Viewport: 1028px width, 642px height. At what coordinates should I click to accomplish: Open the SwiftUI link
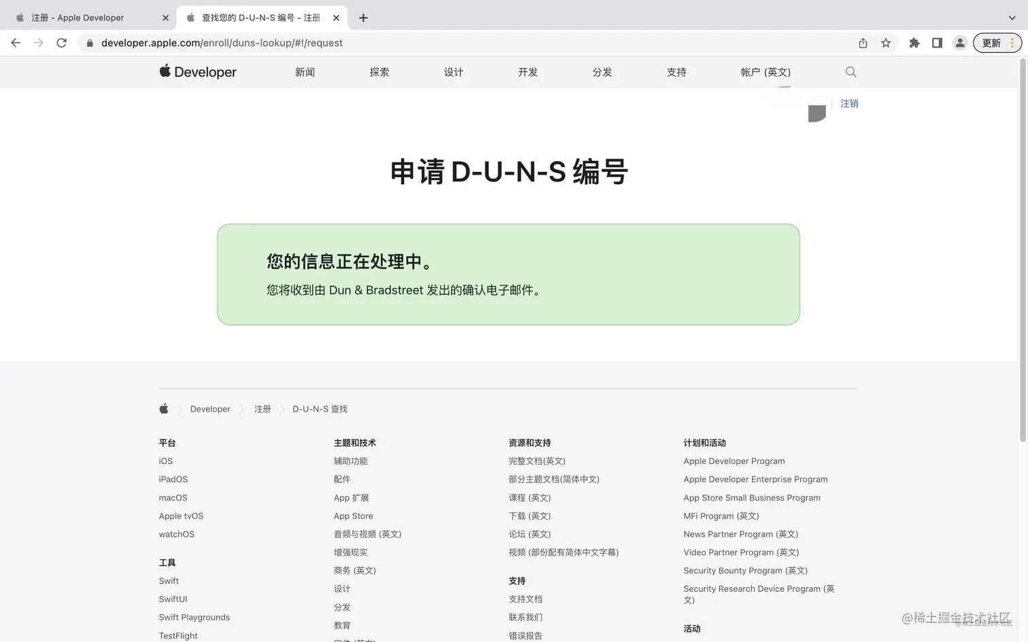click(173, 599)
